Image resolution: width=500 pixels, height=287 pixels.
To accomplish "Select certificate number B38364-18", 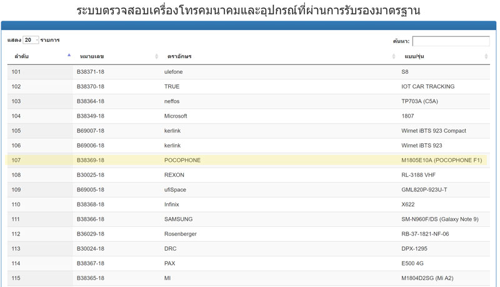I will 91,101.
